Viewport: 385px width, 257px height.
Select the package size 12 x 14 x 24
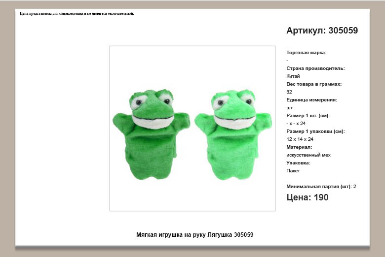pos(300,139)
